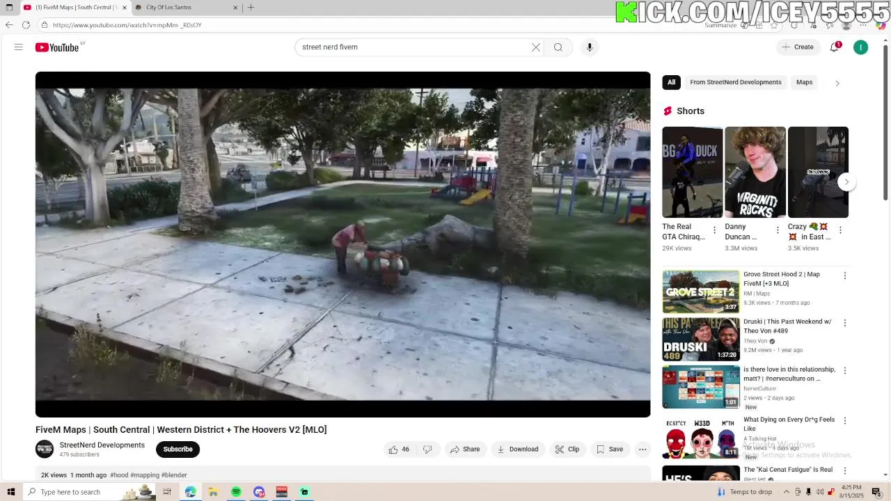This screenshot has width=891, height=501.
Task: Like the video with thumbs up
Action: 399,450
